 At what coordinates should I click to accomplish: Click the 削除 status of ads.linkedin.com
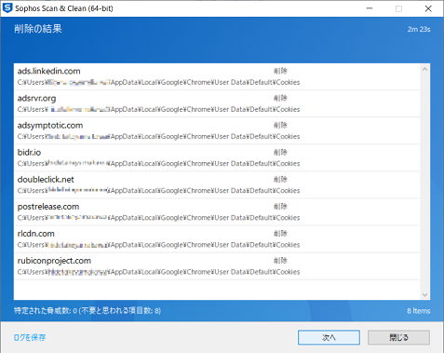pos(280,71)
